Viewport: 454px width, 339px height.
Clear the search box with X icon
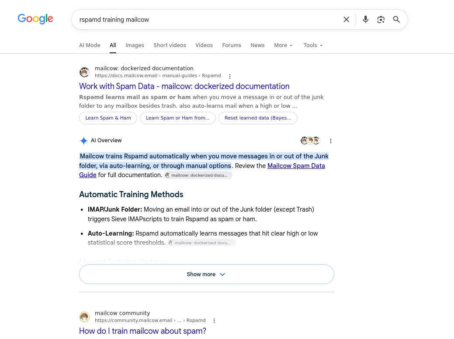[347, 19]
